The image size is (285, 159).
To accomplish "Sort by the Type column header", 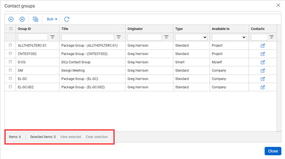I will 179,29.
